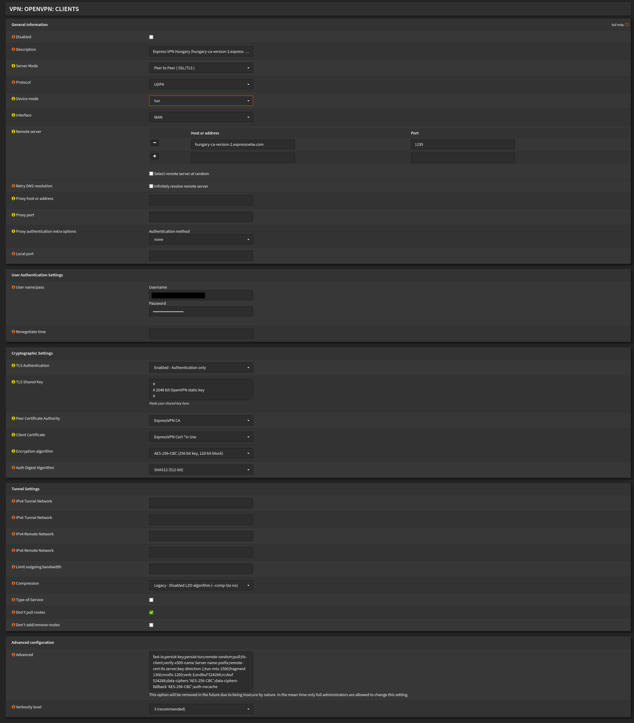Click the info icon beside TLS Shared Key

coord(13,382)
